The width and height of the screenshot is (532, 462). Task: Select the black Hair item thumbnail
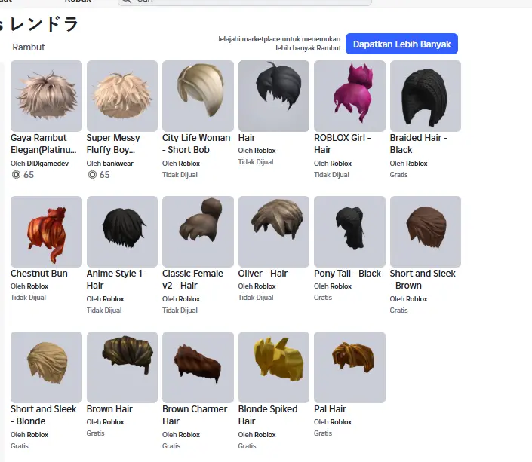pos(274,96)
